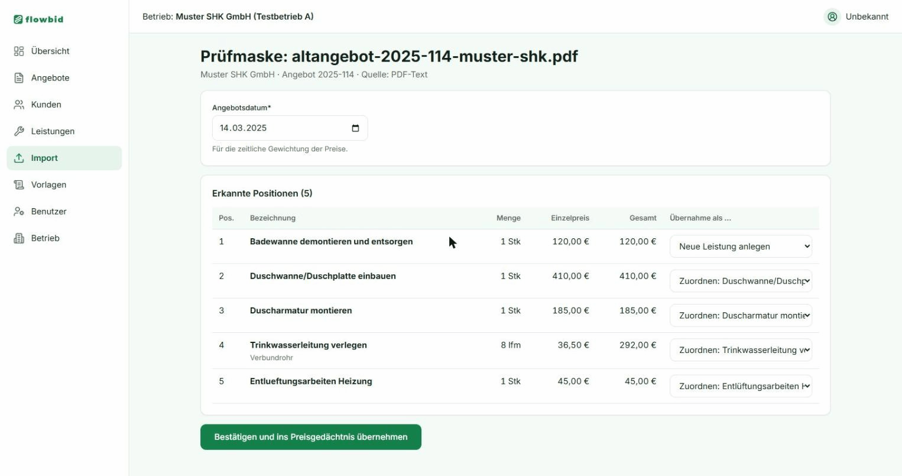The width and height of the screenshot is (902, 476).
Task: Click the 185,00 € Einzelpreis cell
Action: pos(570,310)
